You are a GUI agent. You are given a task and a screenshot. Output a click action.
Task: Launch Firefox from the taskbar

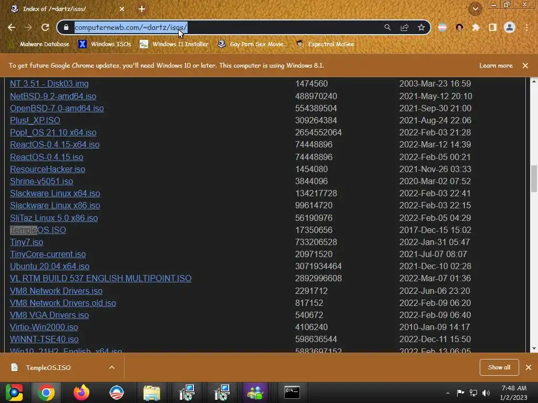(81, 393)
